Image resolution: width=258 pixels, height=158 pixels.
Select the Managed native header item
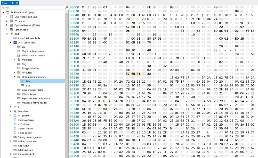click(x=34, y=103)
